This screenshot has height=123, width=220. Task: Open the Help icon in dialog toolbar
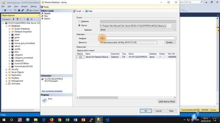87,11
